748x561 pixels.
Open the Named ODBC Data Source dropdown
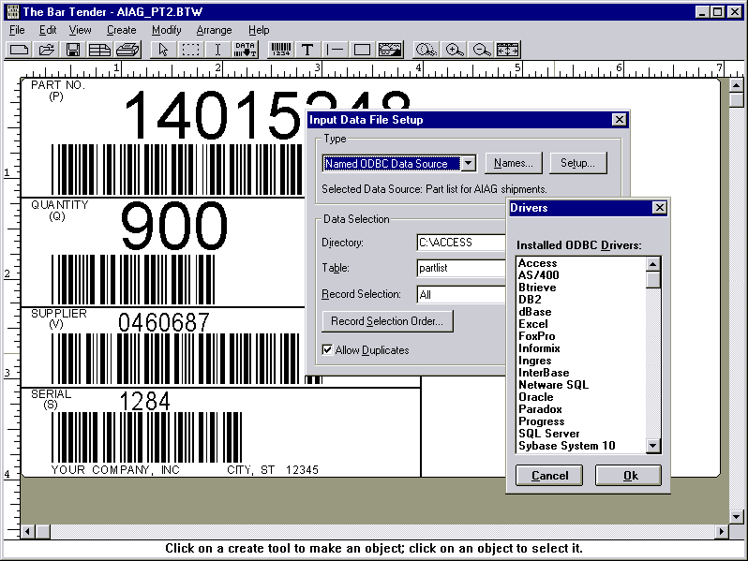pyautogui.click(x=469, y=164)
